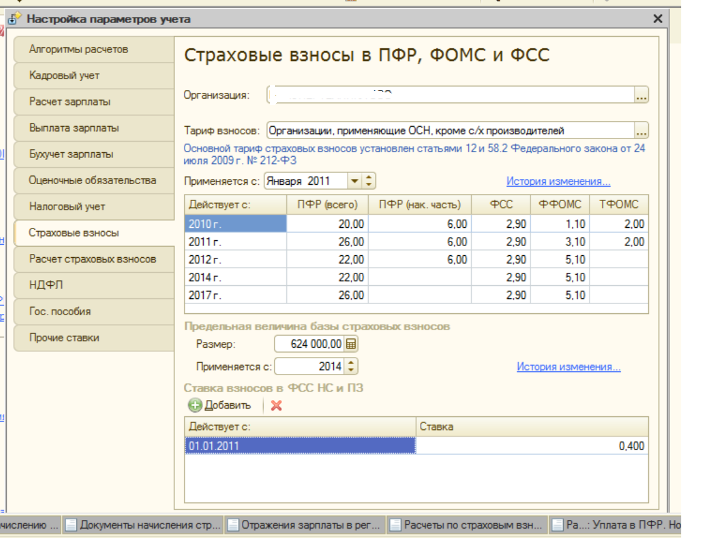
Task: Click the red delete X icon
Action: click(276, 405)
